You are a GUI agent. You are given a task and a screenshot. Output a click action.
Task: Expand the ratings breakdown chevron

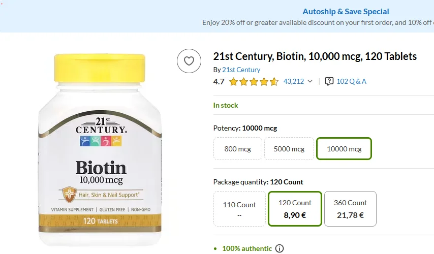point(310,81)
